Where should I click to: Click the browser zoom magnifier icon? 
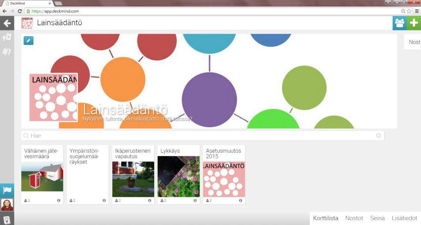pyautogui.click(x=403, y=11)
